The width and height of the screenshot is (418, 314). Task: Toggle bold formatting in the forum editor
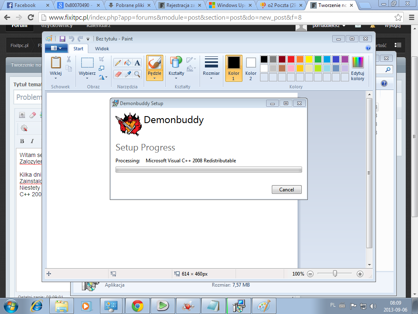coord(22,141)
